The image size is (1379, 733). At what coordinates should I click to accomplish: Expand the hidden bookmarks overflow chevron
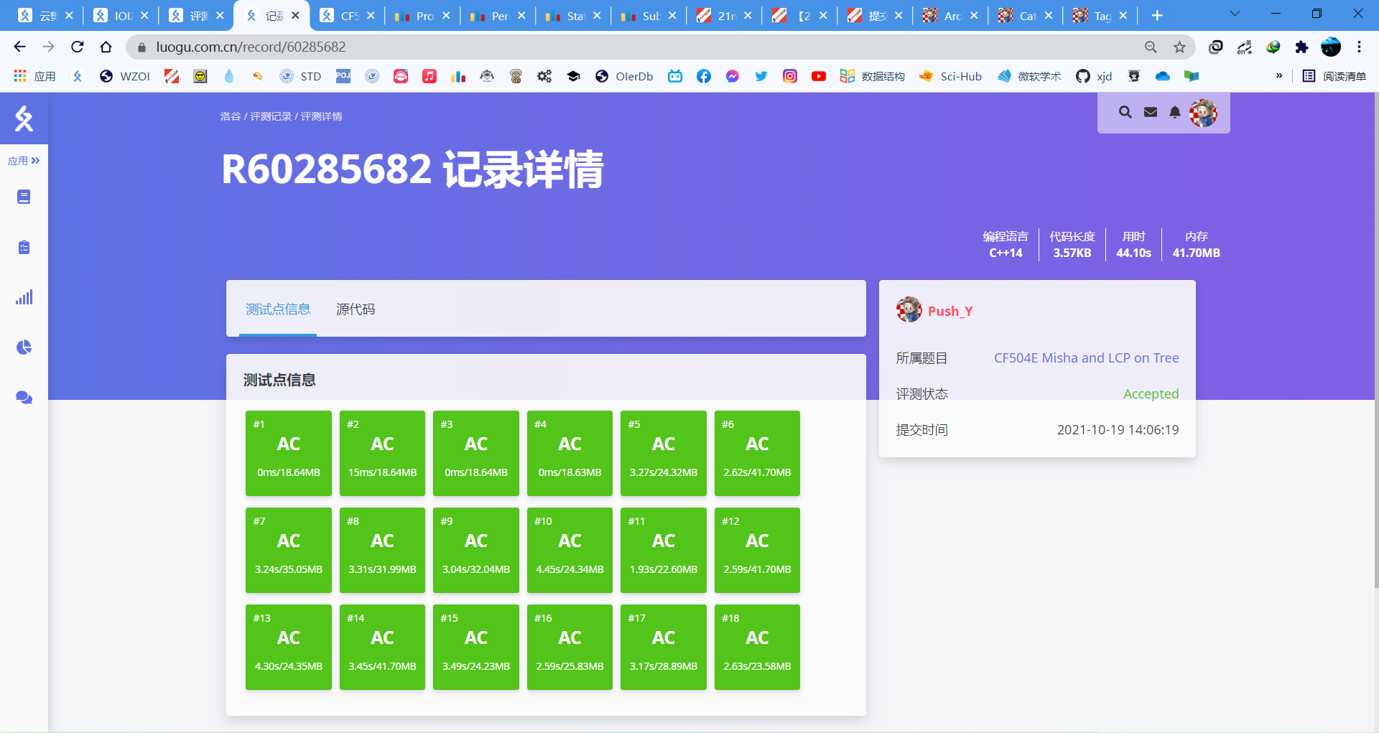(x=1278, y=76)
